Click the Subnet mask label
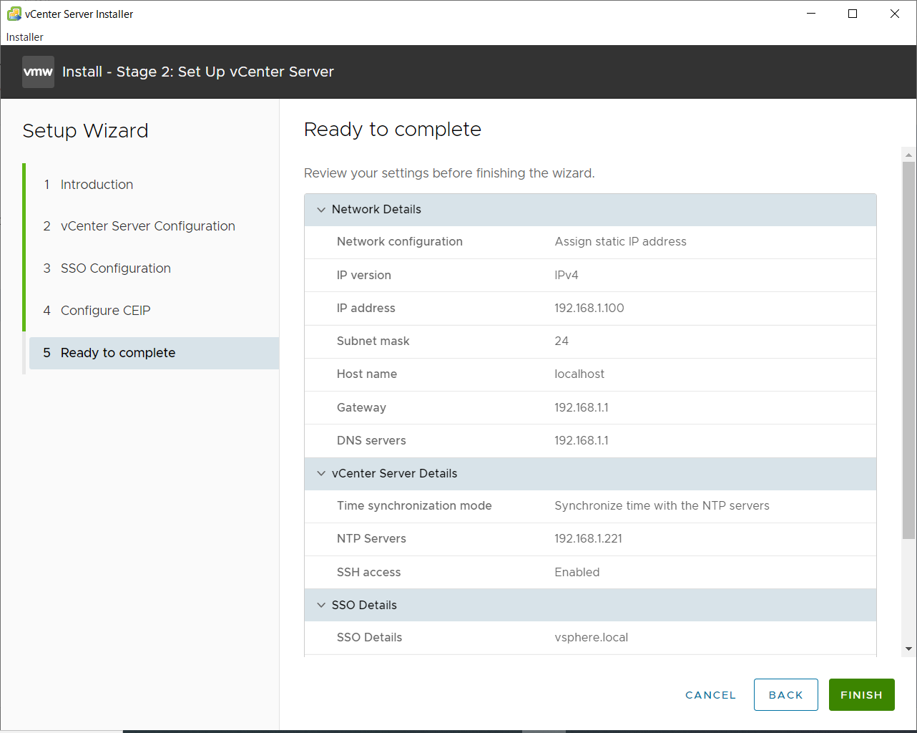Screen dimensions: 917x733 (x=373, y=341)
